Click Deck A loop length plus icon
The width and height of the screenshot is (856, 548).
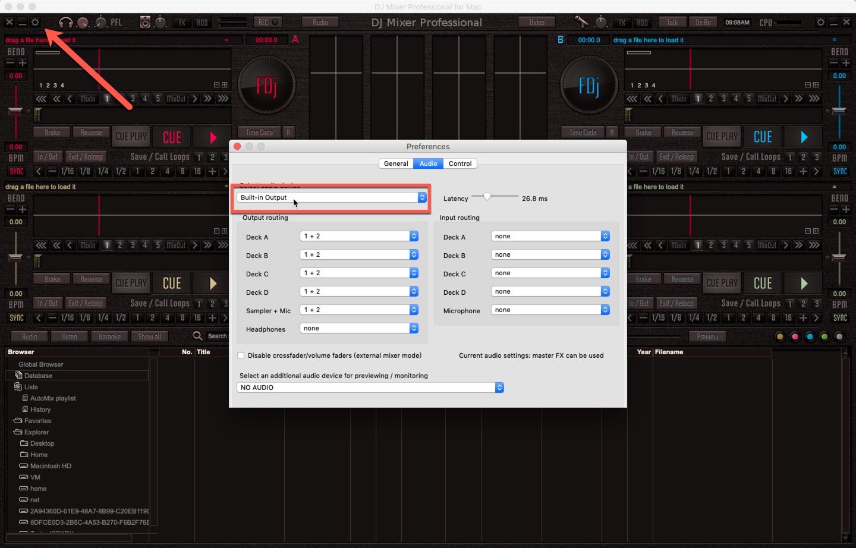pos(212,171)
